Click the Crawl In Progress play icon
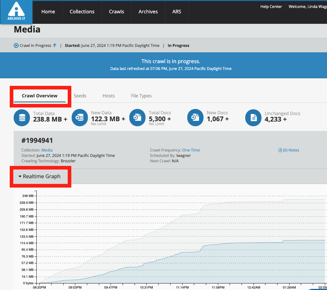Image resolution: width=327 pixels, height=290 pixels. (x=16, y=46)
